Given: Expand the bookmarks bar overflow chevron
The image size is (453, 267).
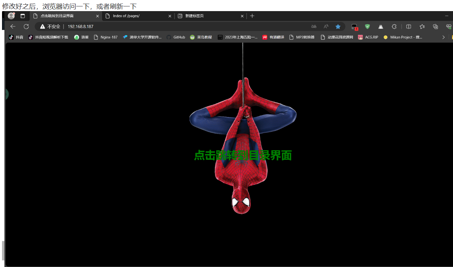Looking at the screenshot, I should coord(443,37).
